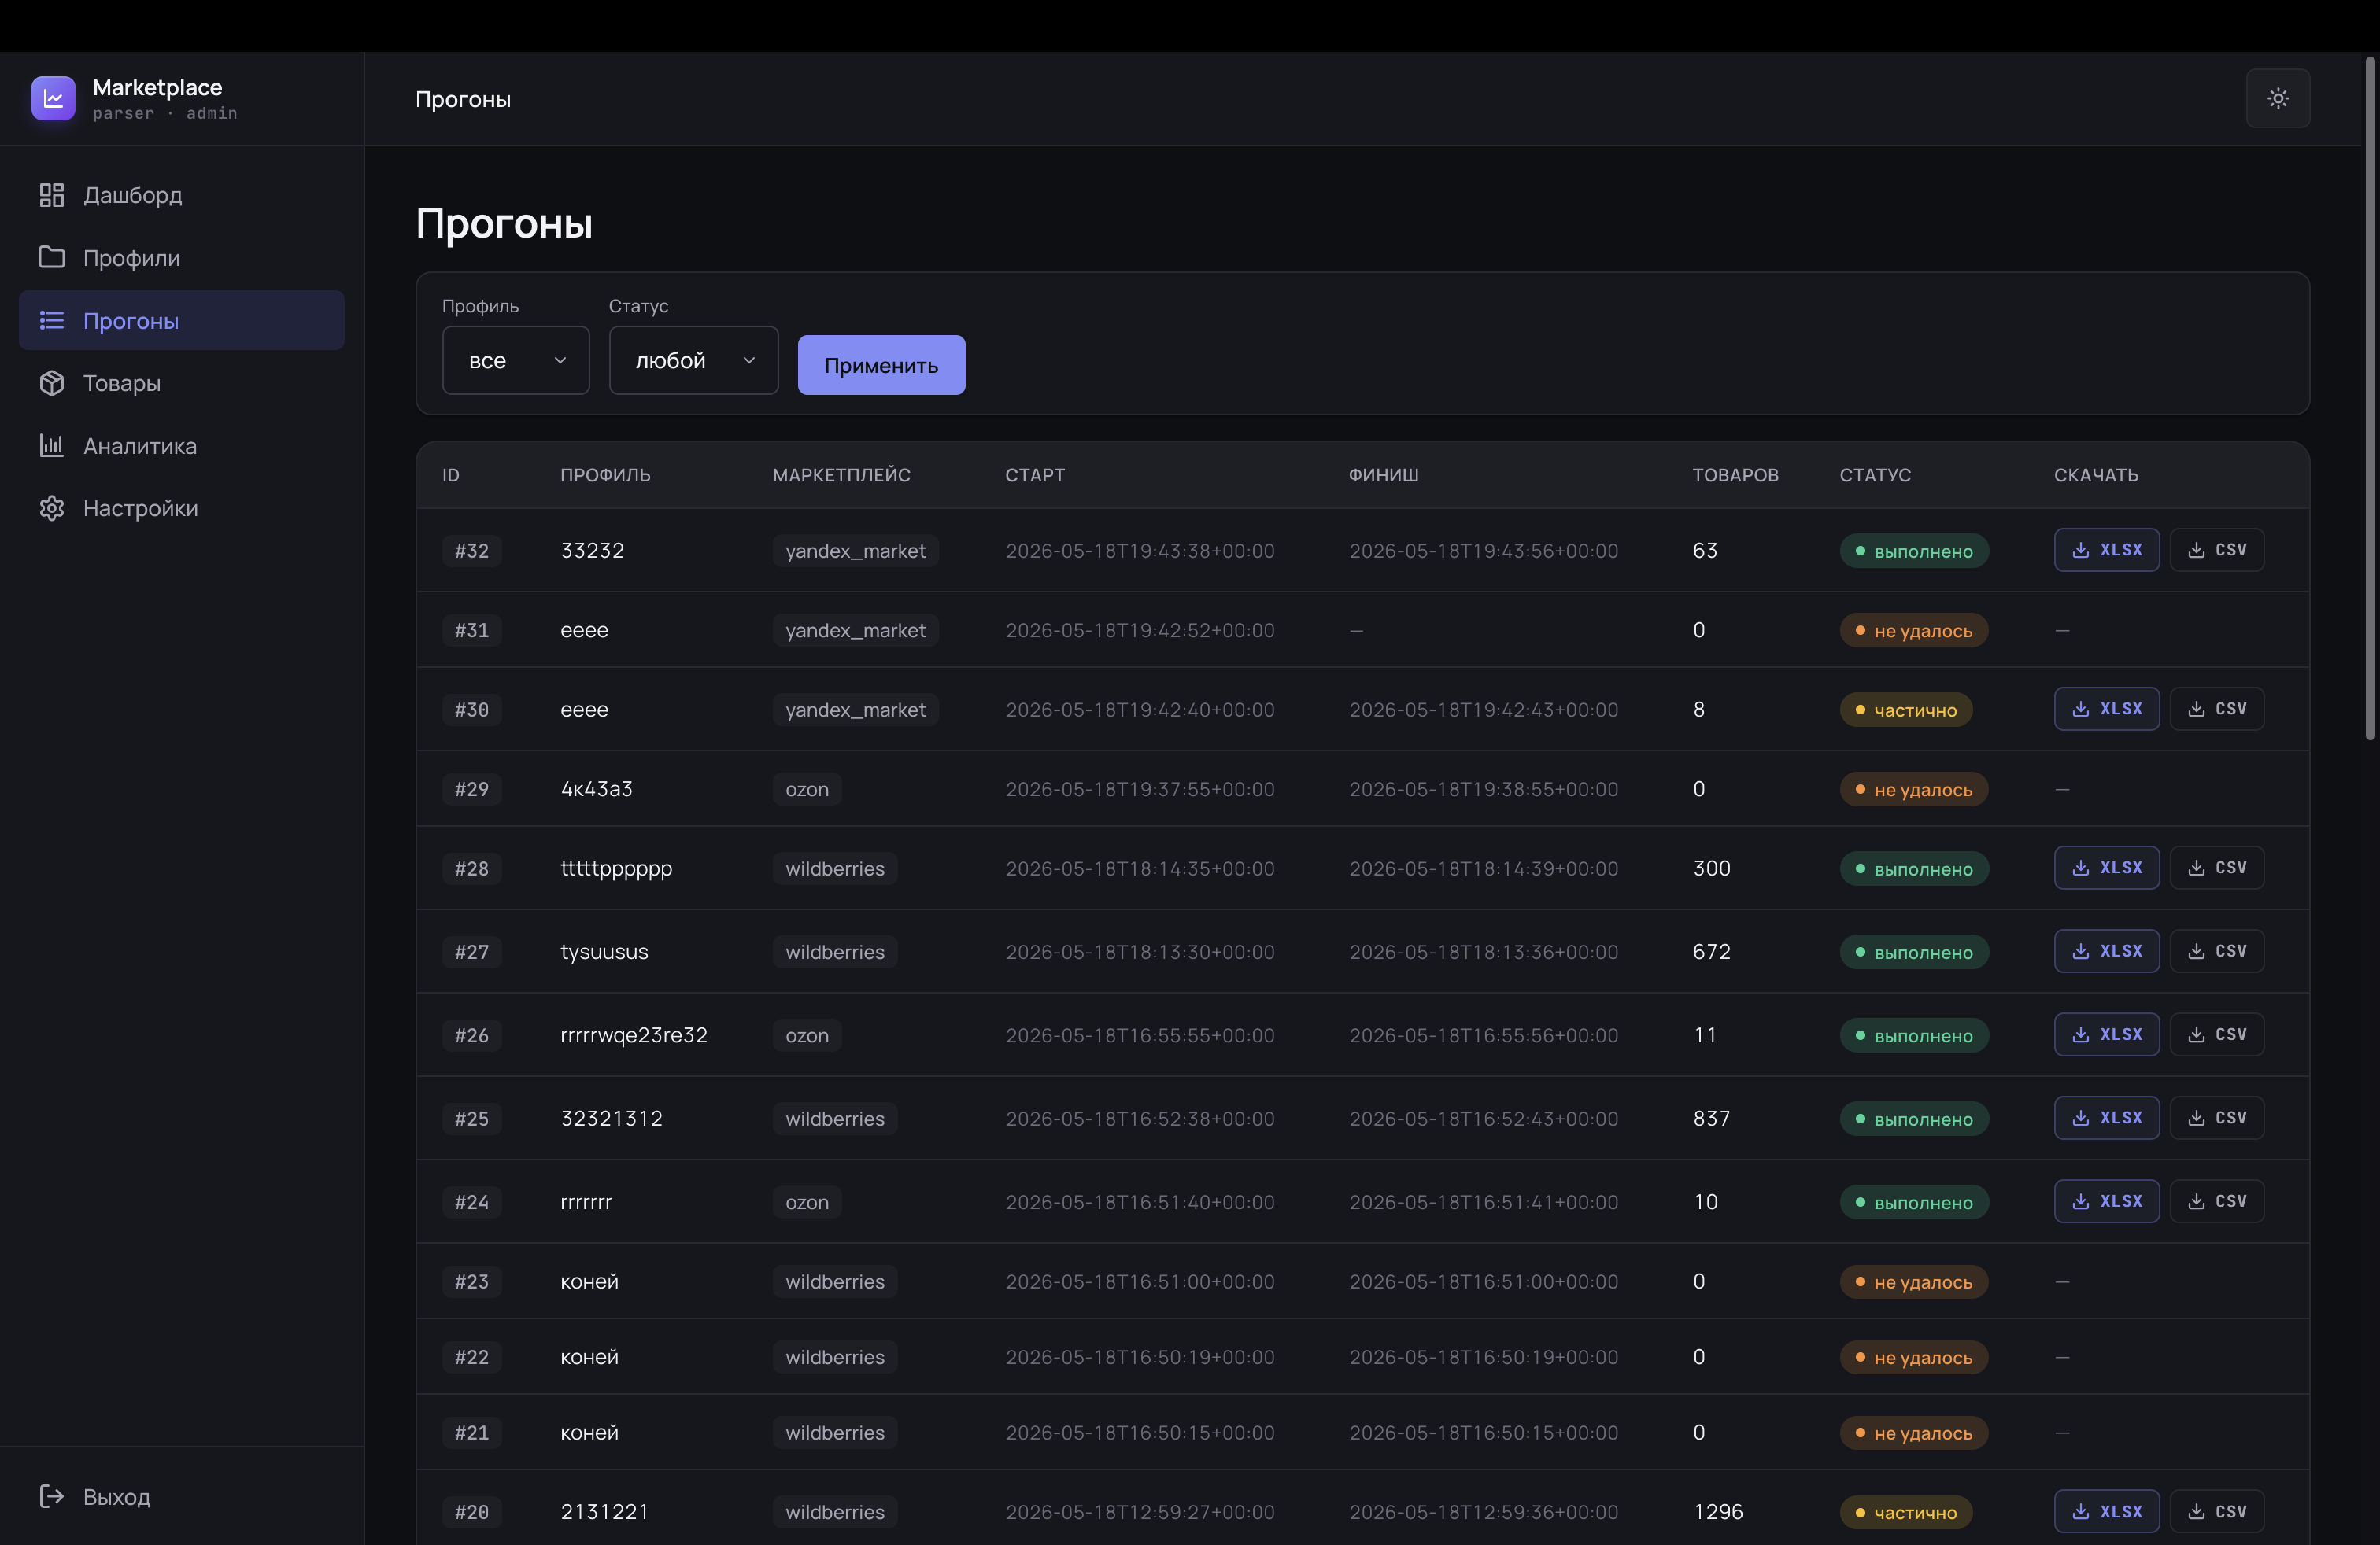Open the Профили menu item
The width and height of the screenshot is (2380, 1545).
coord(182,256)
